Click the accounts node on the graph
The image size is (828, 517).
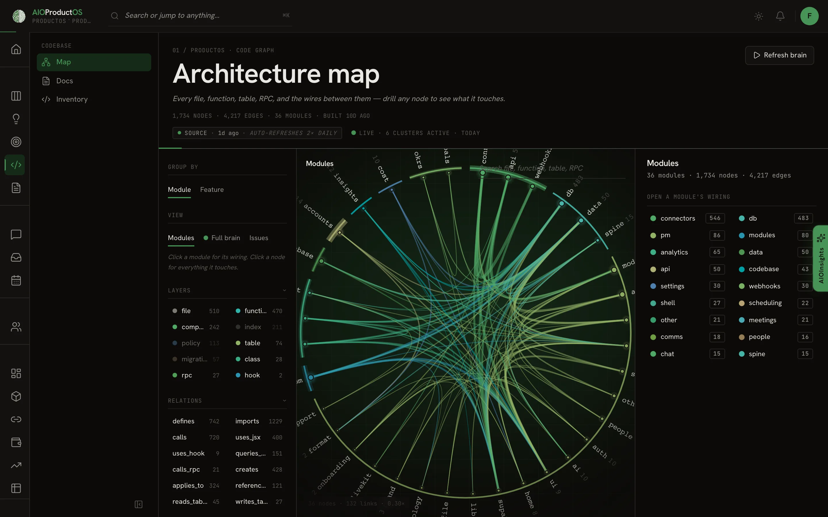coord(340,233)
